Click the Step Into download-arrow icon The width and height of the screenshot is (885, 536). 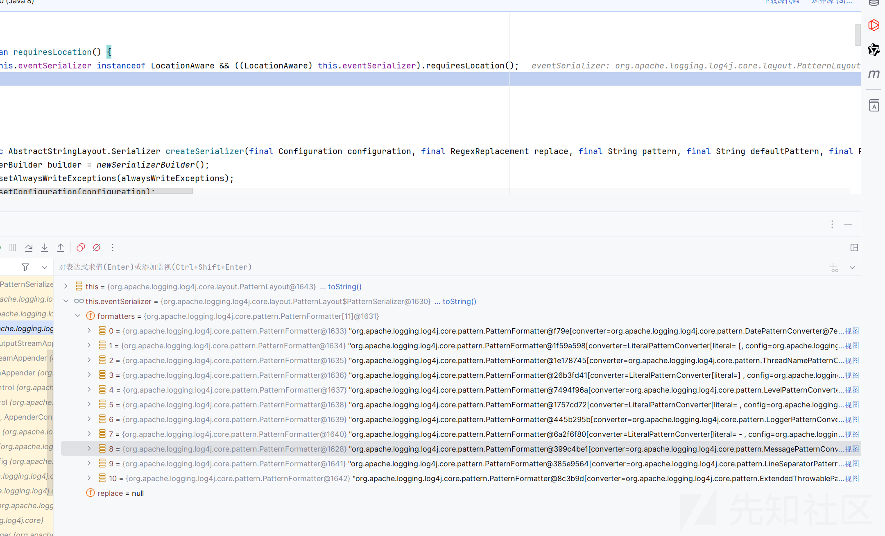tap(45, 248)
